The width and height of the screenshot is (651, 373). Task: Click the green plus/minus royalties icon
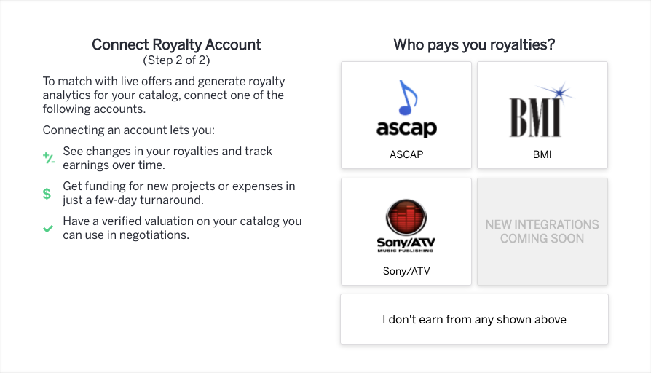[x=49, y=158]
